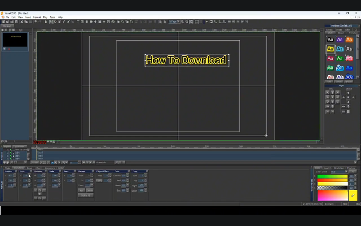
Task: Open the Help menu
Action: tap(60, 18)
